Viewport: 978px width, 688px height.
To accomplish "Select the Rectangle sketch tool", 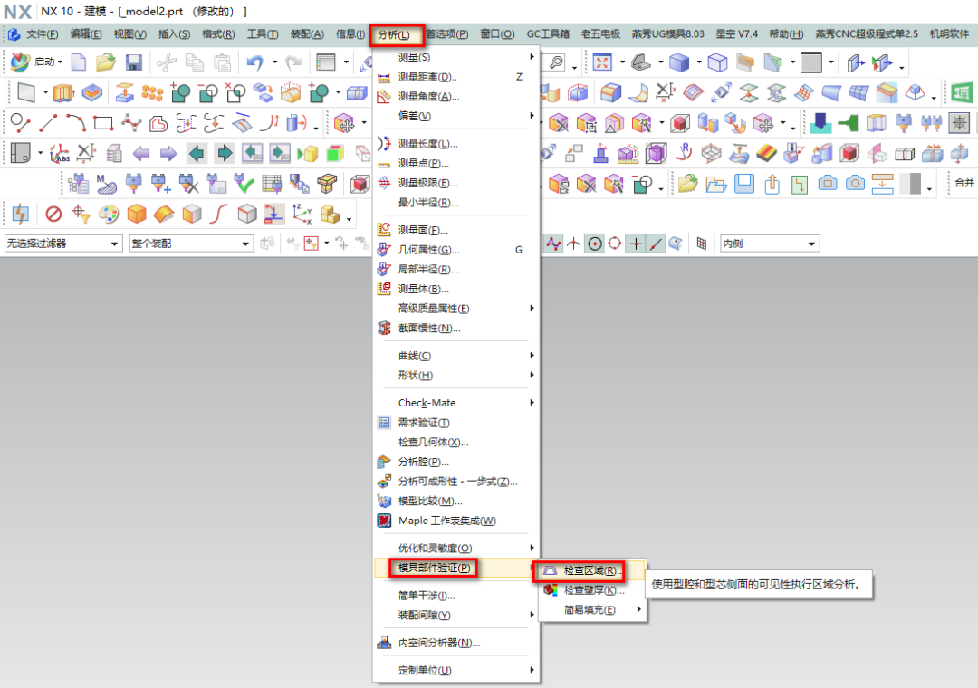I will click(103, 122).
